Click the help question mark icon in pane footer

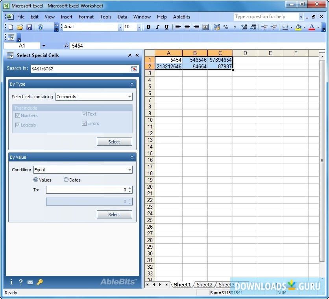(x=20, y=282)
